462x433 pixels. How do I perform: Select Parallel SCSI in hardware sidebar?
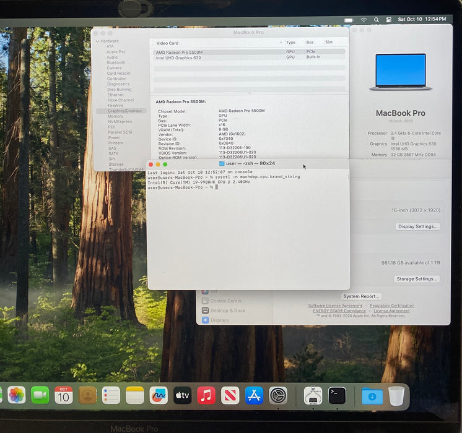120,132
